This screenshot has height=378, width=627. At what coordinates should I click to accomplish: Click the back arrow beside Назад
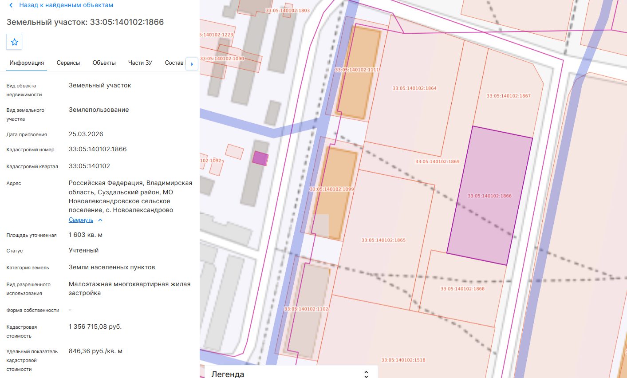click(11, 5)
